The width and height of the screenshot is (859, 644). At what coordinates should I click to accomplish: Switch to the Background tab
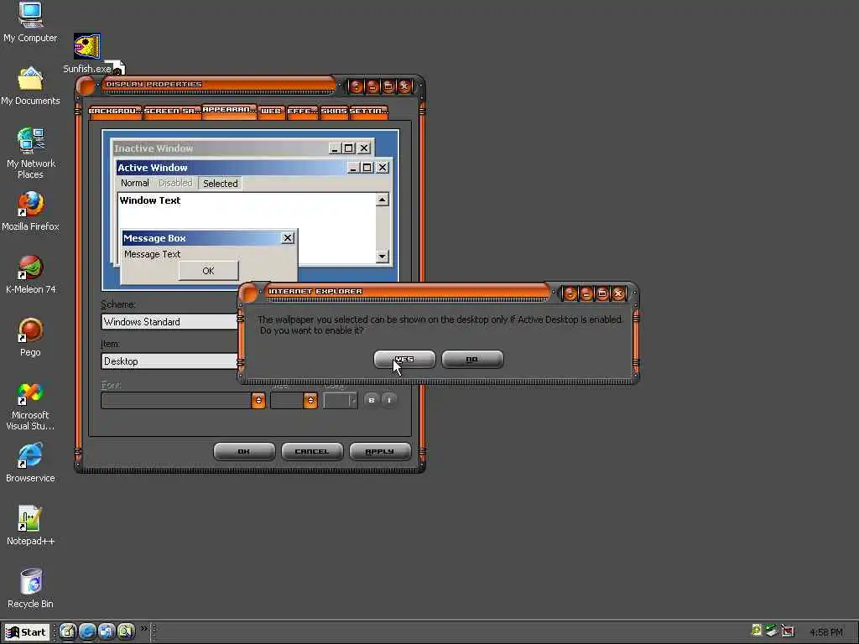[115, 112]
